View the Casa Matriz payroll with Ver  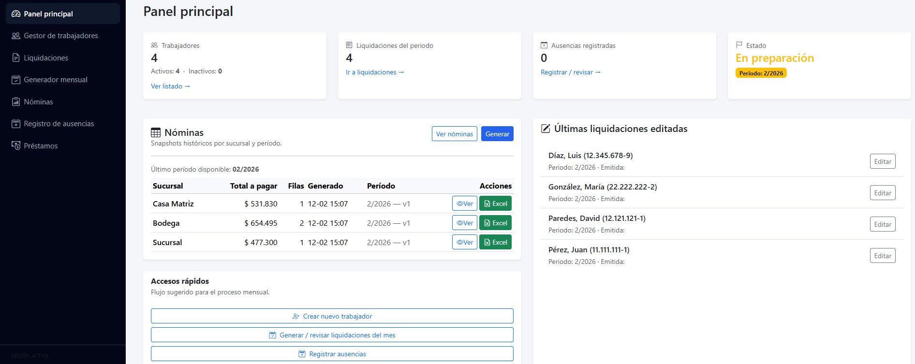pos(464,204)
